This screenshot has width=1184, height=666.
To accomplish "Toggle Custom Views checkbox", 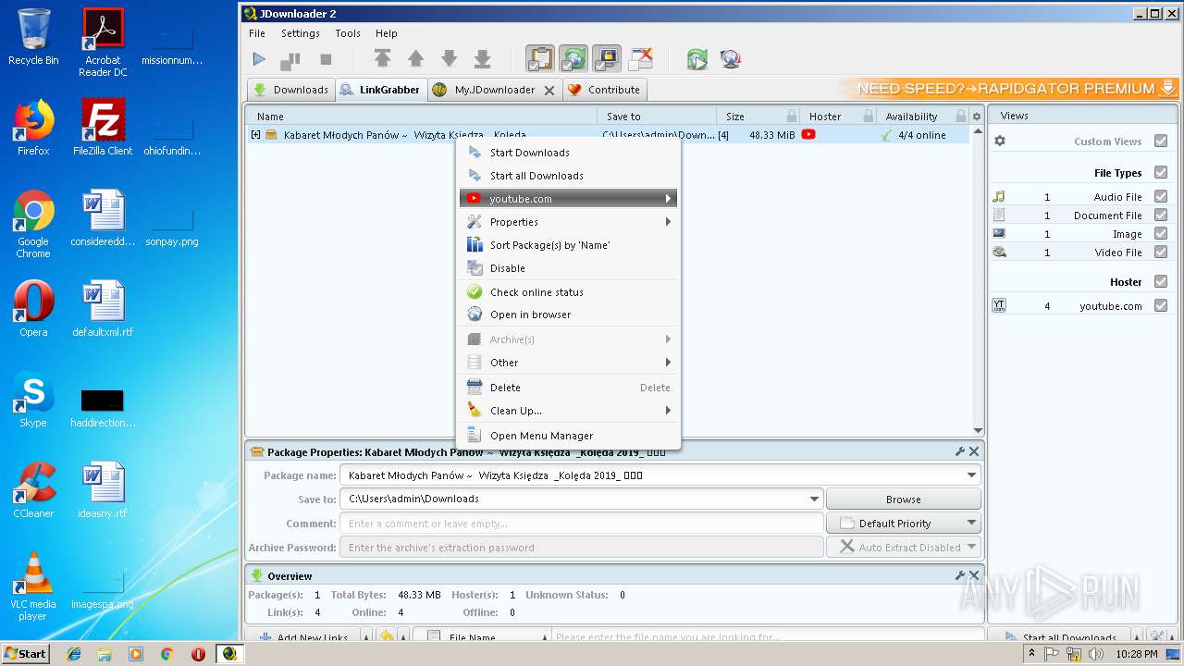I will 1161,142.
